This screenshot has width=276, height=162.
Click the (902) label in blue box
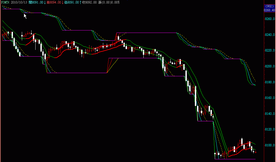click(270, 6)
